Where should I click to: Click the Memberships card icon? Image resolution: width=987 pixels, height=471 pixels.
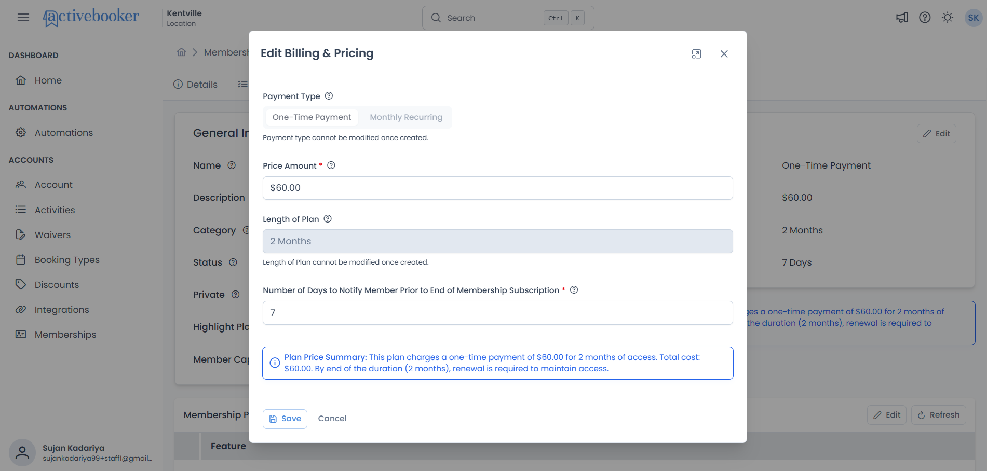(x=21, y=334)
